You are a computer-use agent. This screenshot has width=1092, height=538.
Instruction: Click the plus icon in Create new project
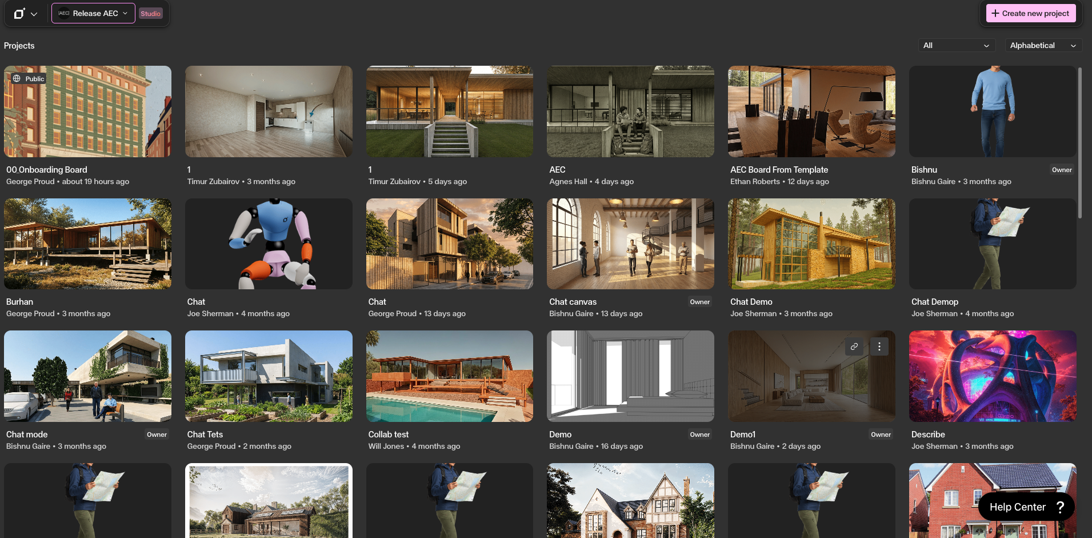click(x=994, y=13)
